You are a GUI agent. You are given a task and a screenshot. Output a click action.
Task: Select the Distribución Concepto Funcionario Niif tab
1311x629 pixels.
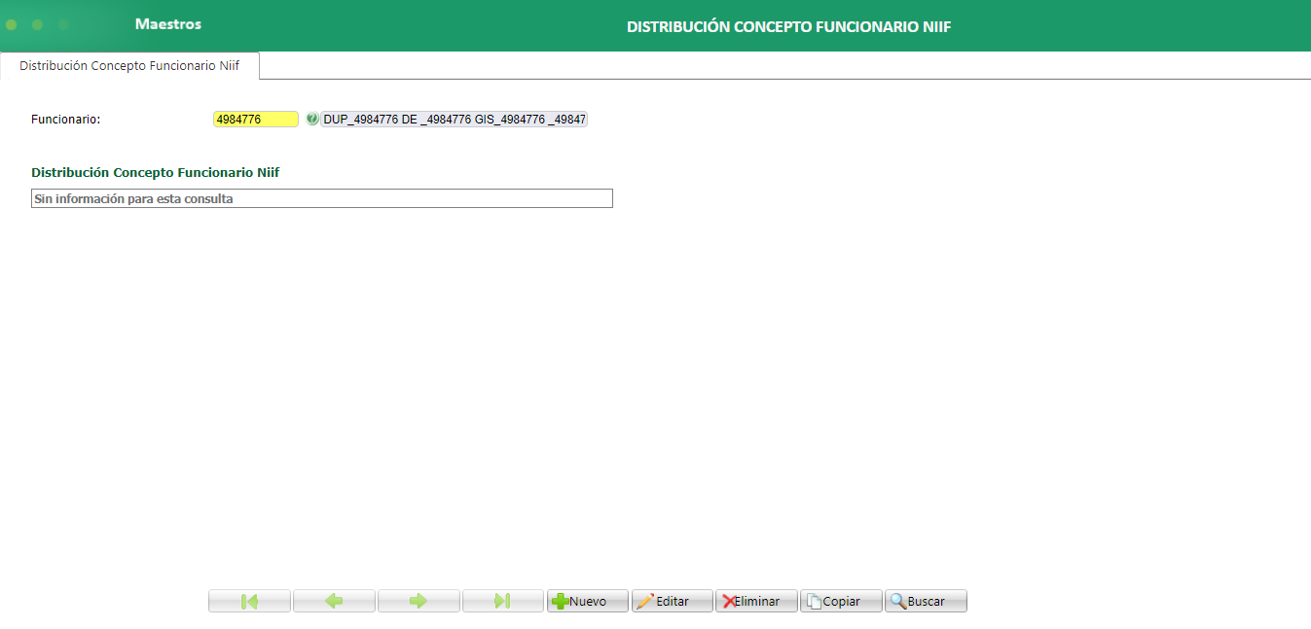tap(129, 66)
